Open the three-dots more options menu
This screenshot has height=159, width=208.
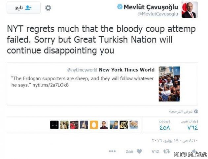pos(112,151)
